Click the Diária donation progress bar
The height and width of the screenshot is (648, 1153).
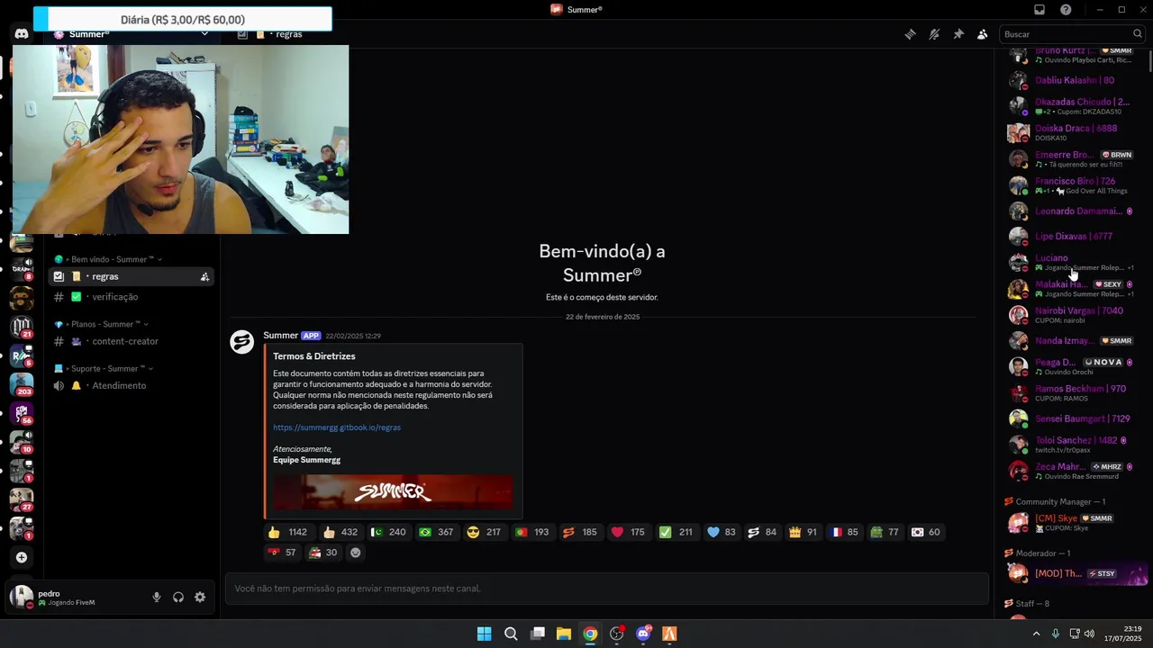(183, 19)
